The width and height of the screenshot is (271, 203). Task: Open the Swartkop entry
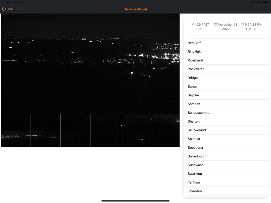point(228,174)
